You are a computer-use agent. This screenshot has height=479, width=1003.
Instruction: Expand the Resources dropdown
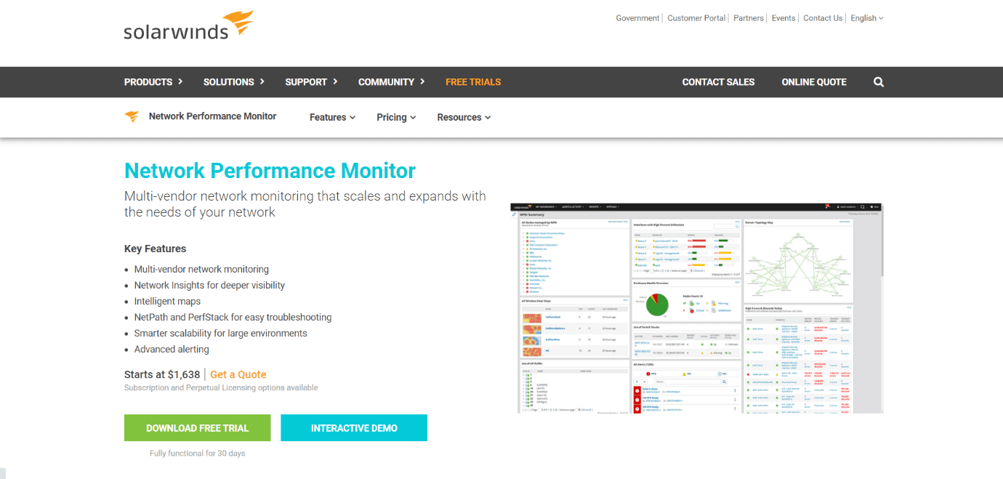click(x=464, y=117)
